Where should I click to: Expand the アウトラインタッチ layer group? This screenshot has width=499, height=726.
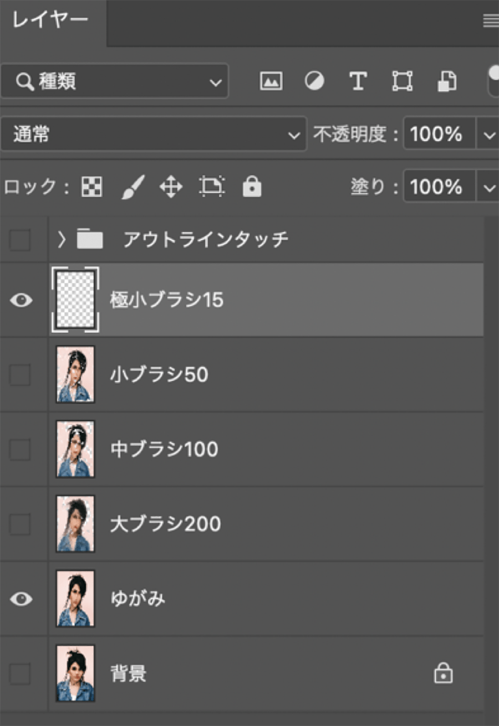(x=62, y=240)
